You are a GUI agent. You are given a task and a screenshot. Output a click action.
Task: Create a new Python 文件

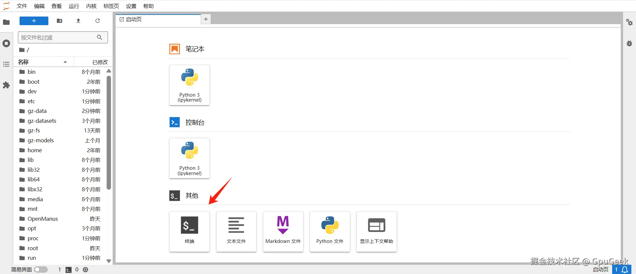tap(330, 232)
